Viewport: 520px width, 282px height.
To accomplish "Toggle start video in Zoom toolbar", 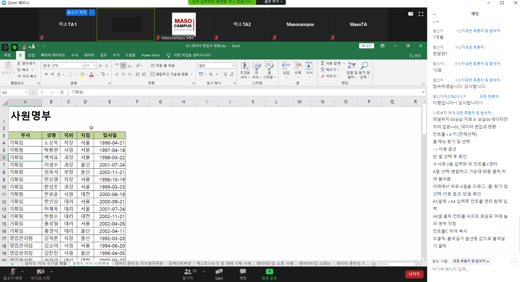I will 40,272.
